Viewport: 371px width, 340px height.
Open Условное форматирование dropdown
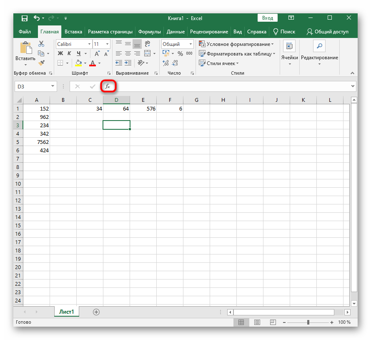click(x=236, y=44)
